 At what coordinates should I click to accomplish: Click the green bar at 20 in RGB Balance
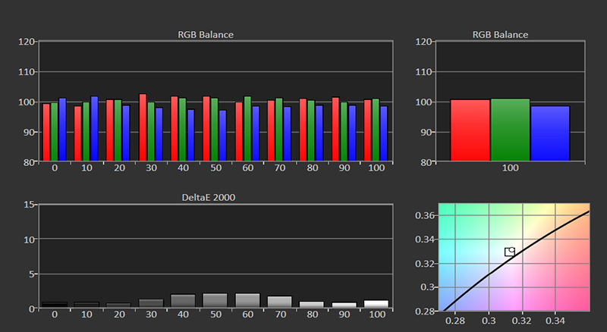point(118,130)
